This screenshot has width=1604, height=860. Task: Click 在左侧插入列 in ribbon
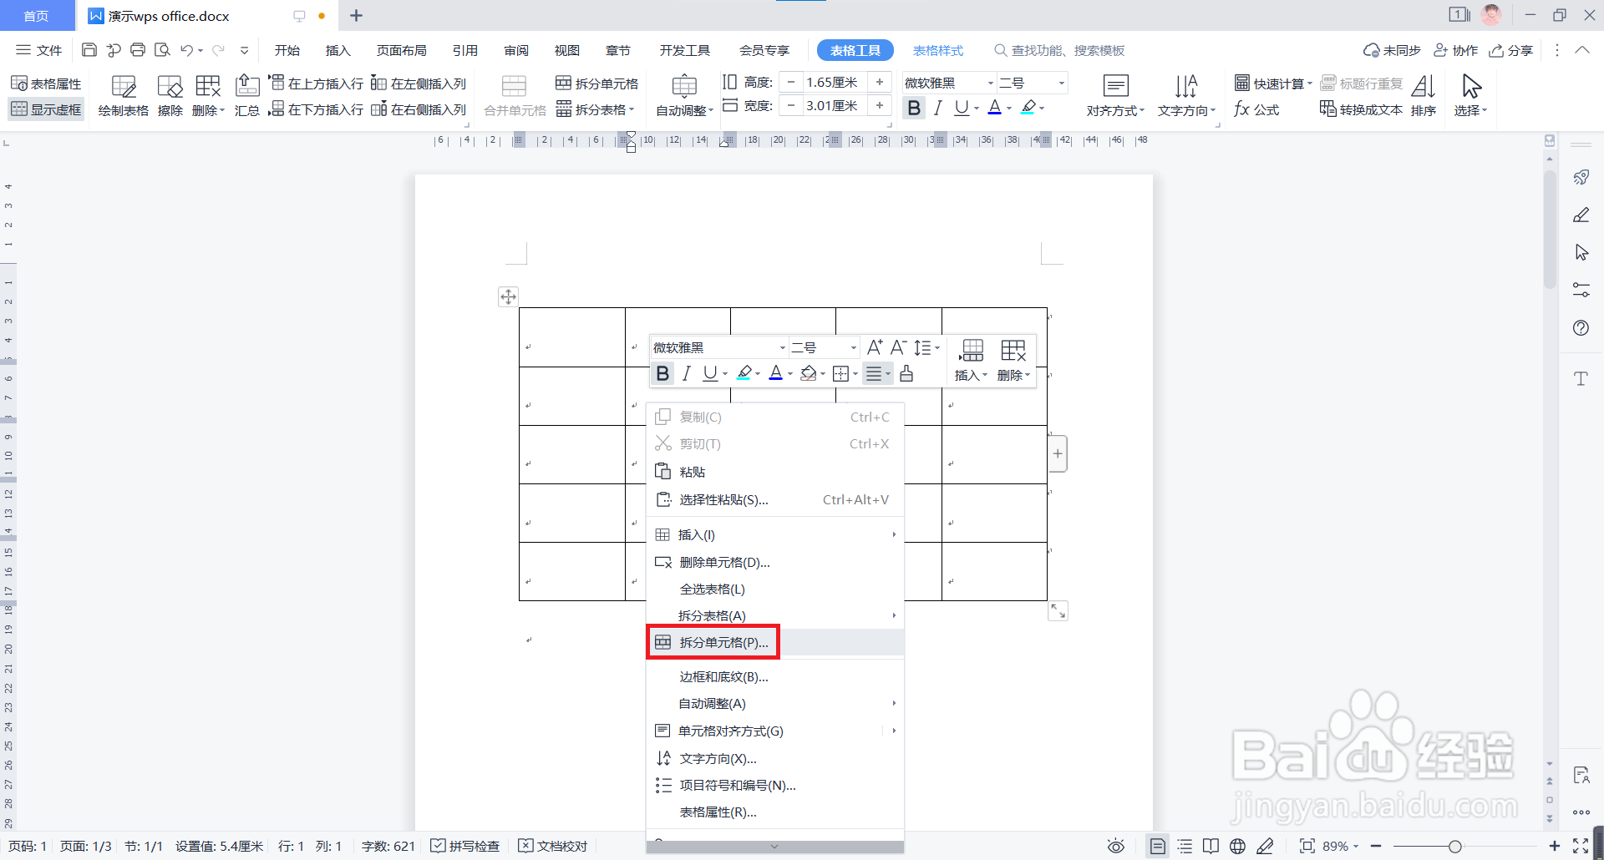pyautogui.click(x=419, y=83)
